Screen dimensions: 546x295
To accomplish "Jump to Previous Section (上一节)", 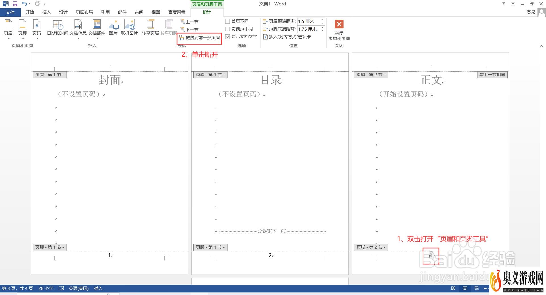I will pyautogui.click(x=189, y=22).
